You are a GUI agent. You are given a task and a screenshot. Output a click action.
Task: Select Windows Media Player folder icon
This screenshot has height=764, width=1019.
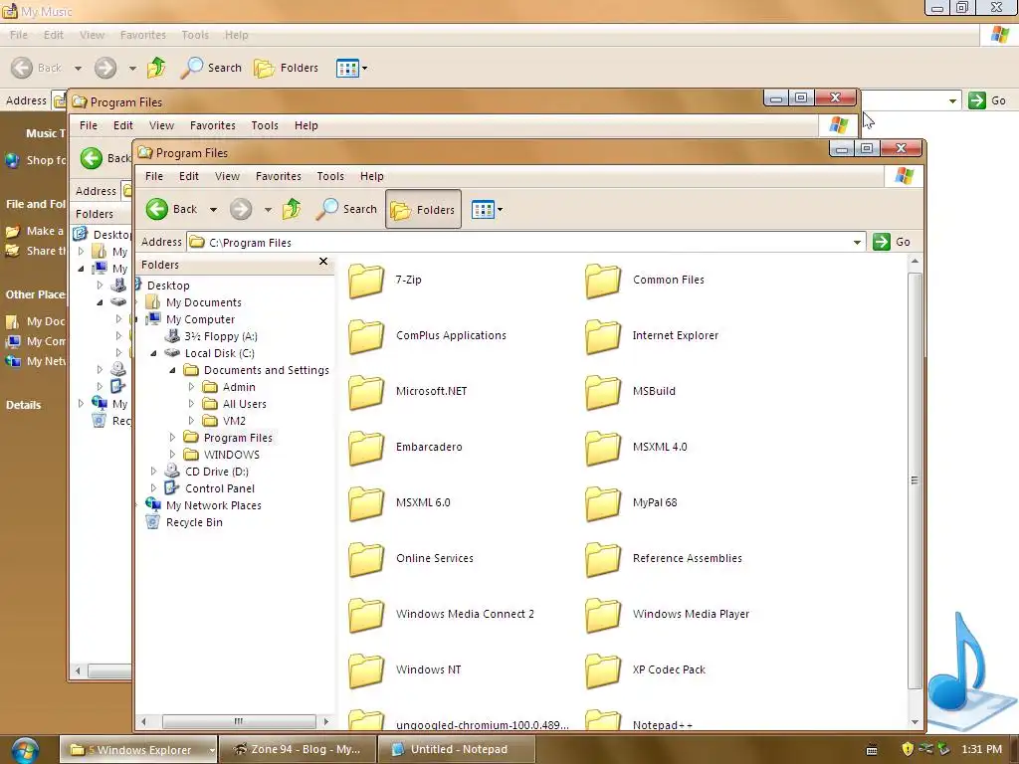click(602, 615)
